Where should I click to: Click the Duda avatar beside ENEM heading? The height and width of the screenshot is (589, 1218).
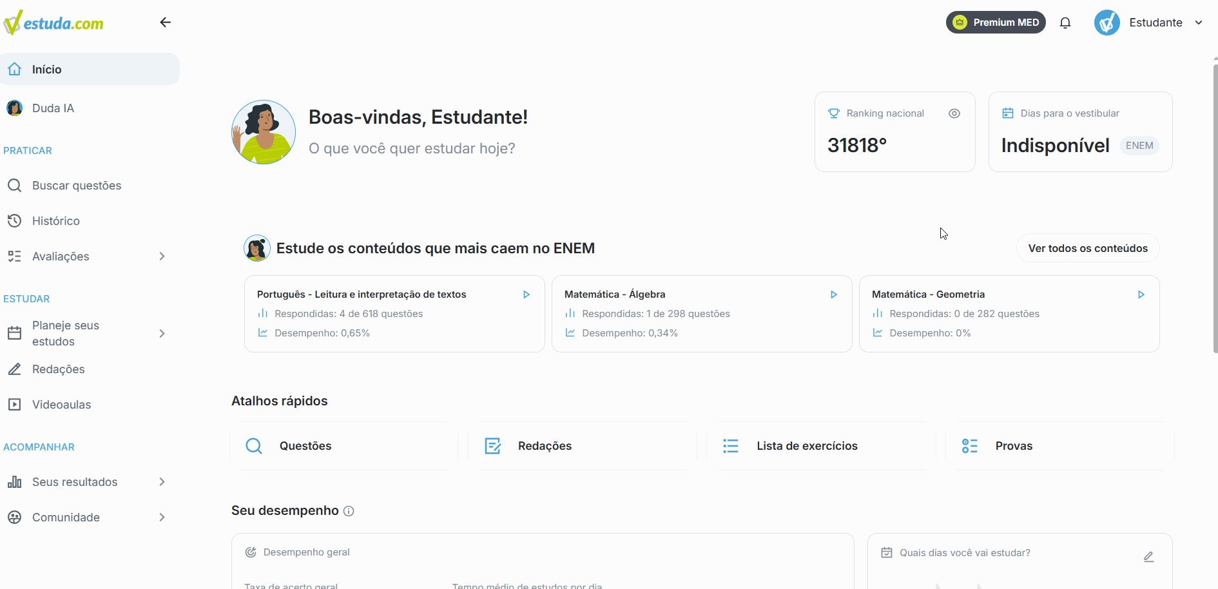257,248
